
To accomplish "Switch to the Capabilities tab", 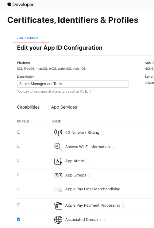I will coord(28,107).
